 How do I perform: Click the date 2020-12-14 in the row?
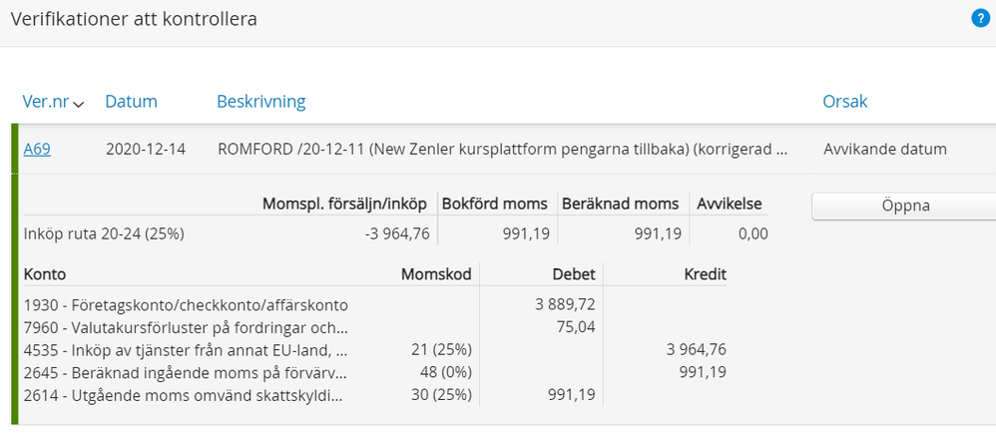click(x=147, y=150)
